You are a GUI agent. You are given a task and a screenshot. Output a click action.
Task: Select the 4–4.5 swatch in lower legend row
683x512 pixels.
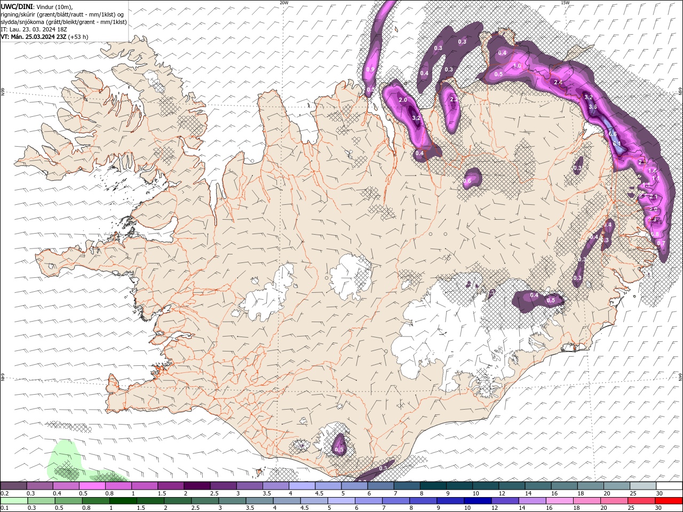coord(286,500)
